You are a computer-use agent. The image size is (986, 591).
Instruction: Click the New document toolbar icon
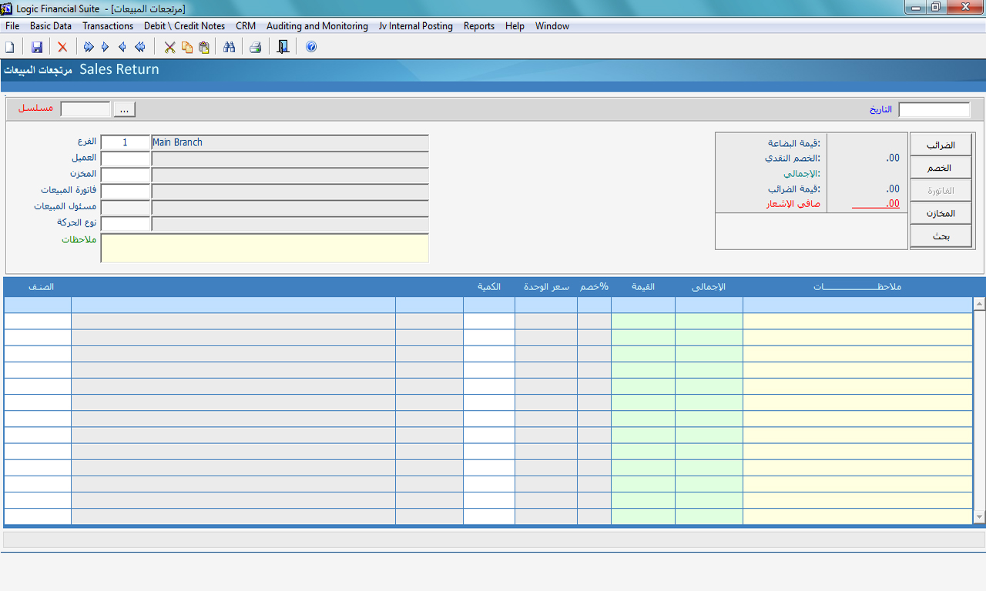click(10, 47)
